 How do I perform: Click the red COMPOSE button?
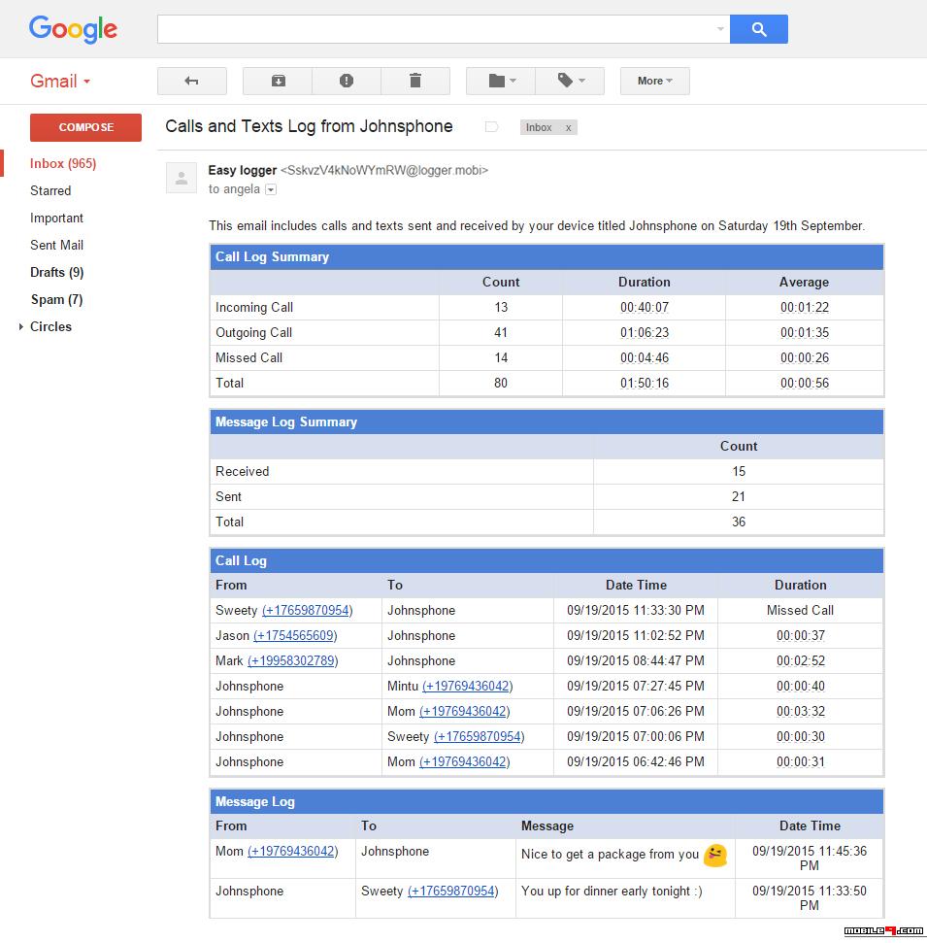85,127
